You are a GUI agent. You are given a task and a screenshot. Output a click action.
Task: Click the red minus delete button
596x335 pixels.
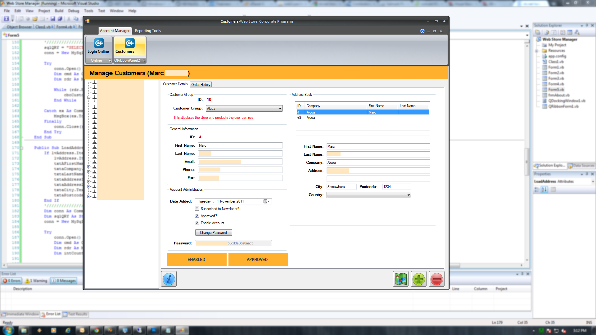(x=436, y=279)
